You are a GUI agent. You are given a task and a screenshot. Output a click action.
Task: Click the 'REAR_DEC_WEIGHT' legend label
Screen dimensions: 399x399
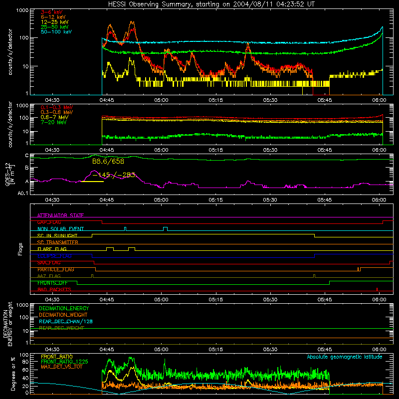click(x=61, y=328)
